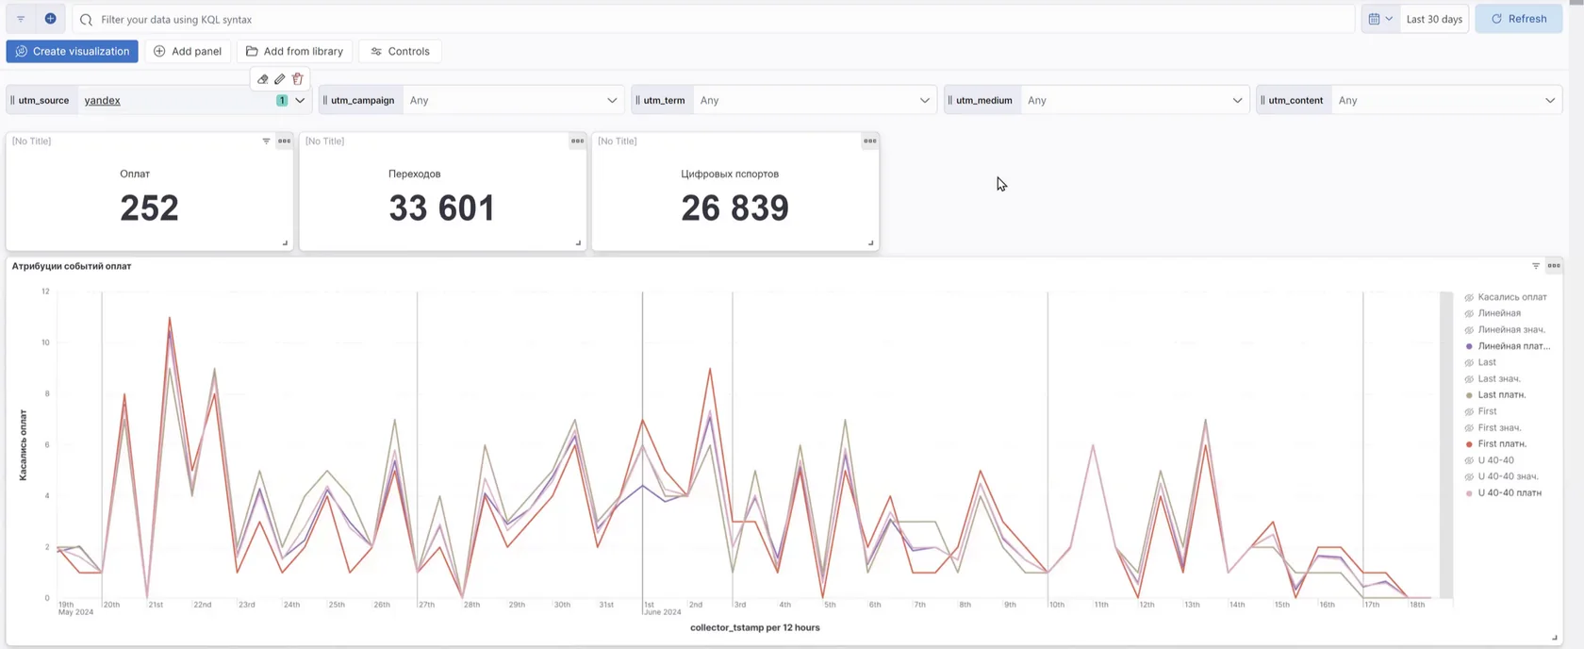Image resolution: width=1584 pixels, height=649 pixels.
Task: Toggle visibility of Касались оплат legend series
Action: point(1508,297)
